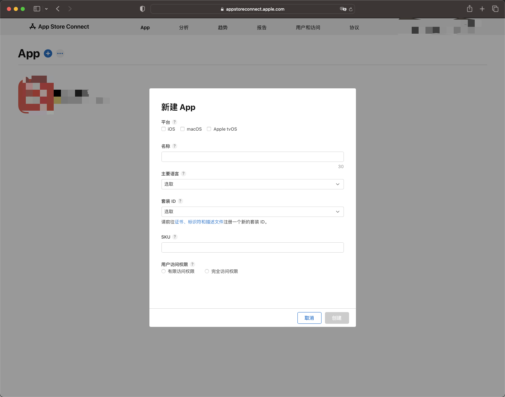This screenshot has height=397, width=505.
Task: Open the 用户和访问 tab
Action: [308, 27]
